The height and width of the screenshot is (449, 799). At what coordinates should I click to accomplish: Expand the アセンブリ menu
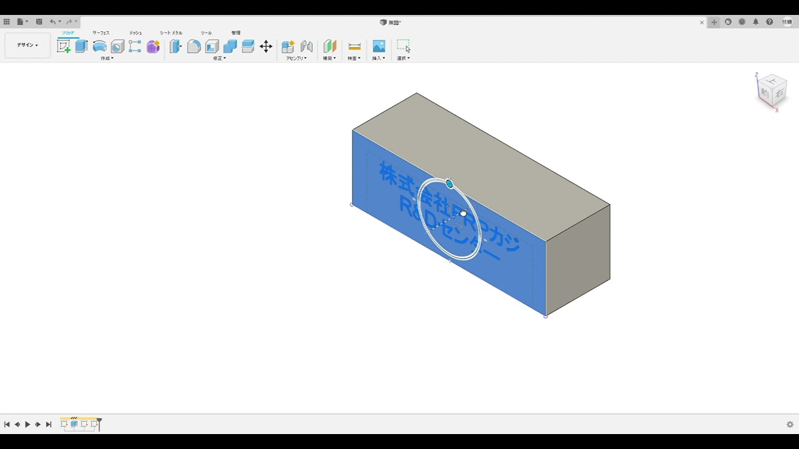(297, 58)
